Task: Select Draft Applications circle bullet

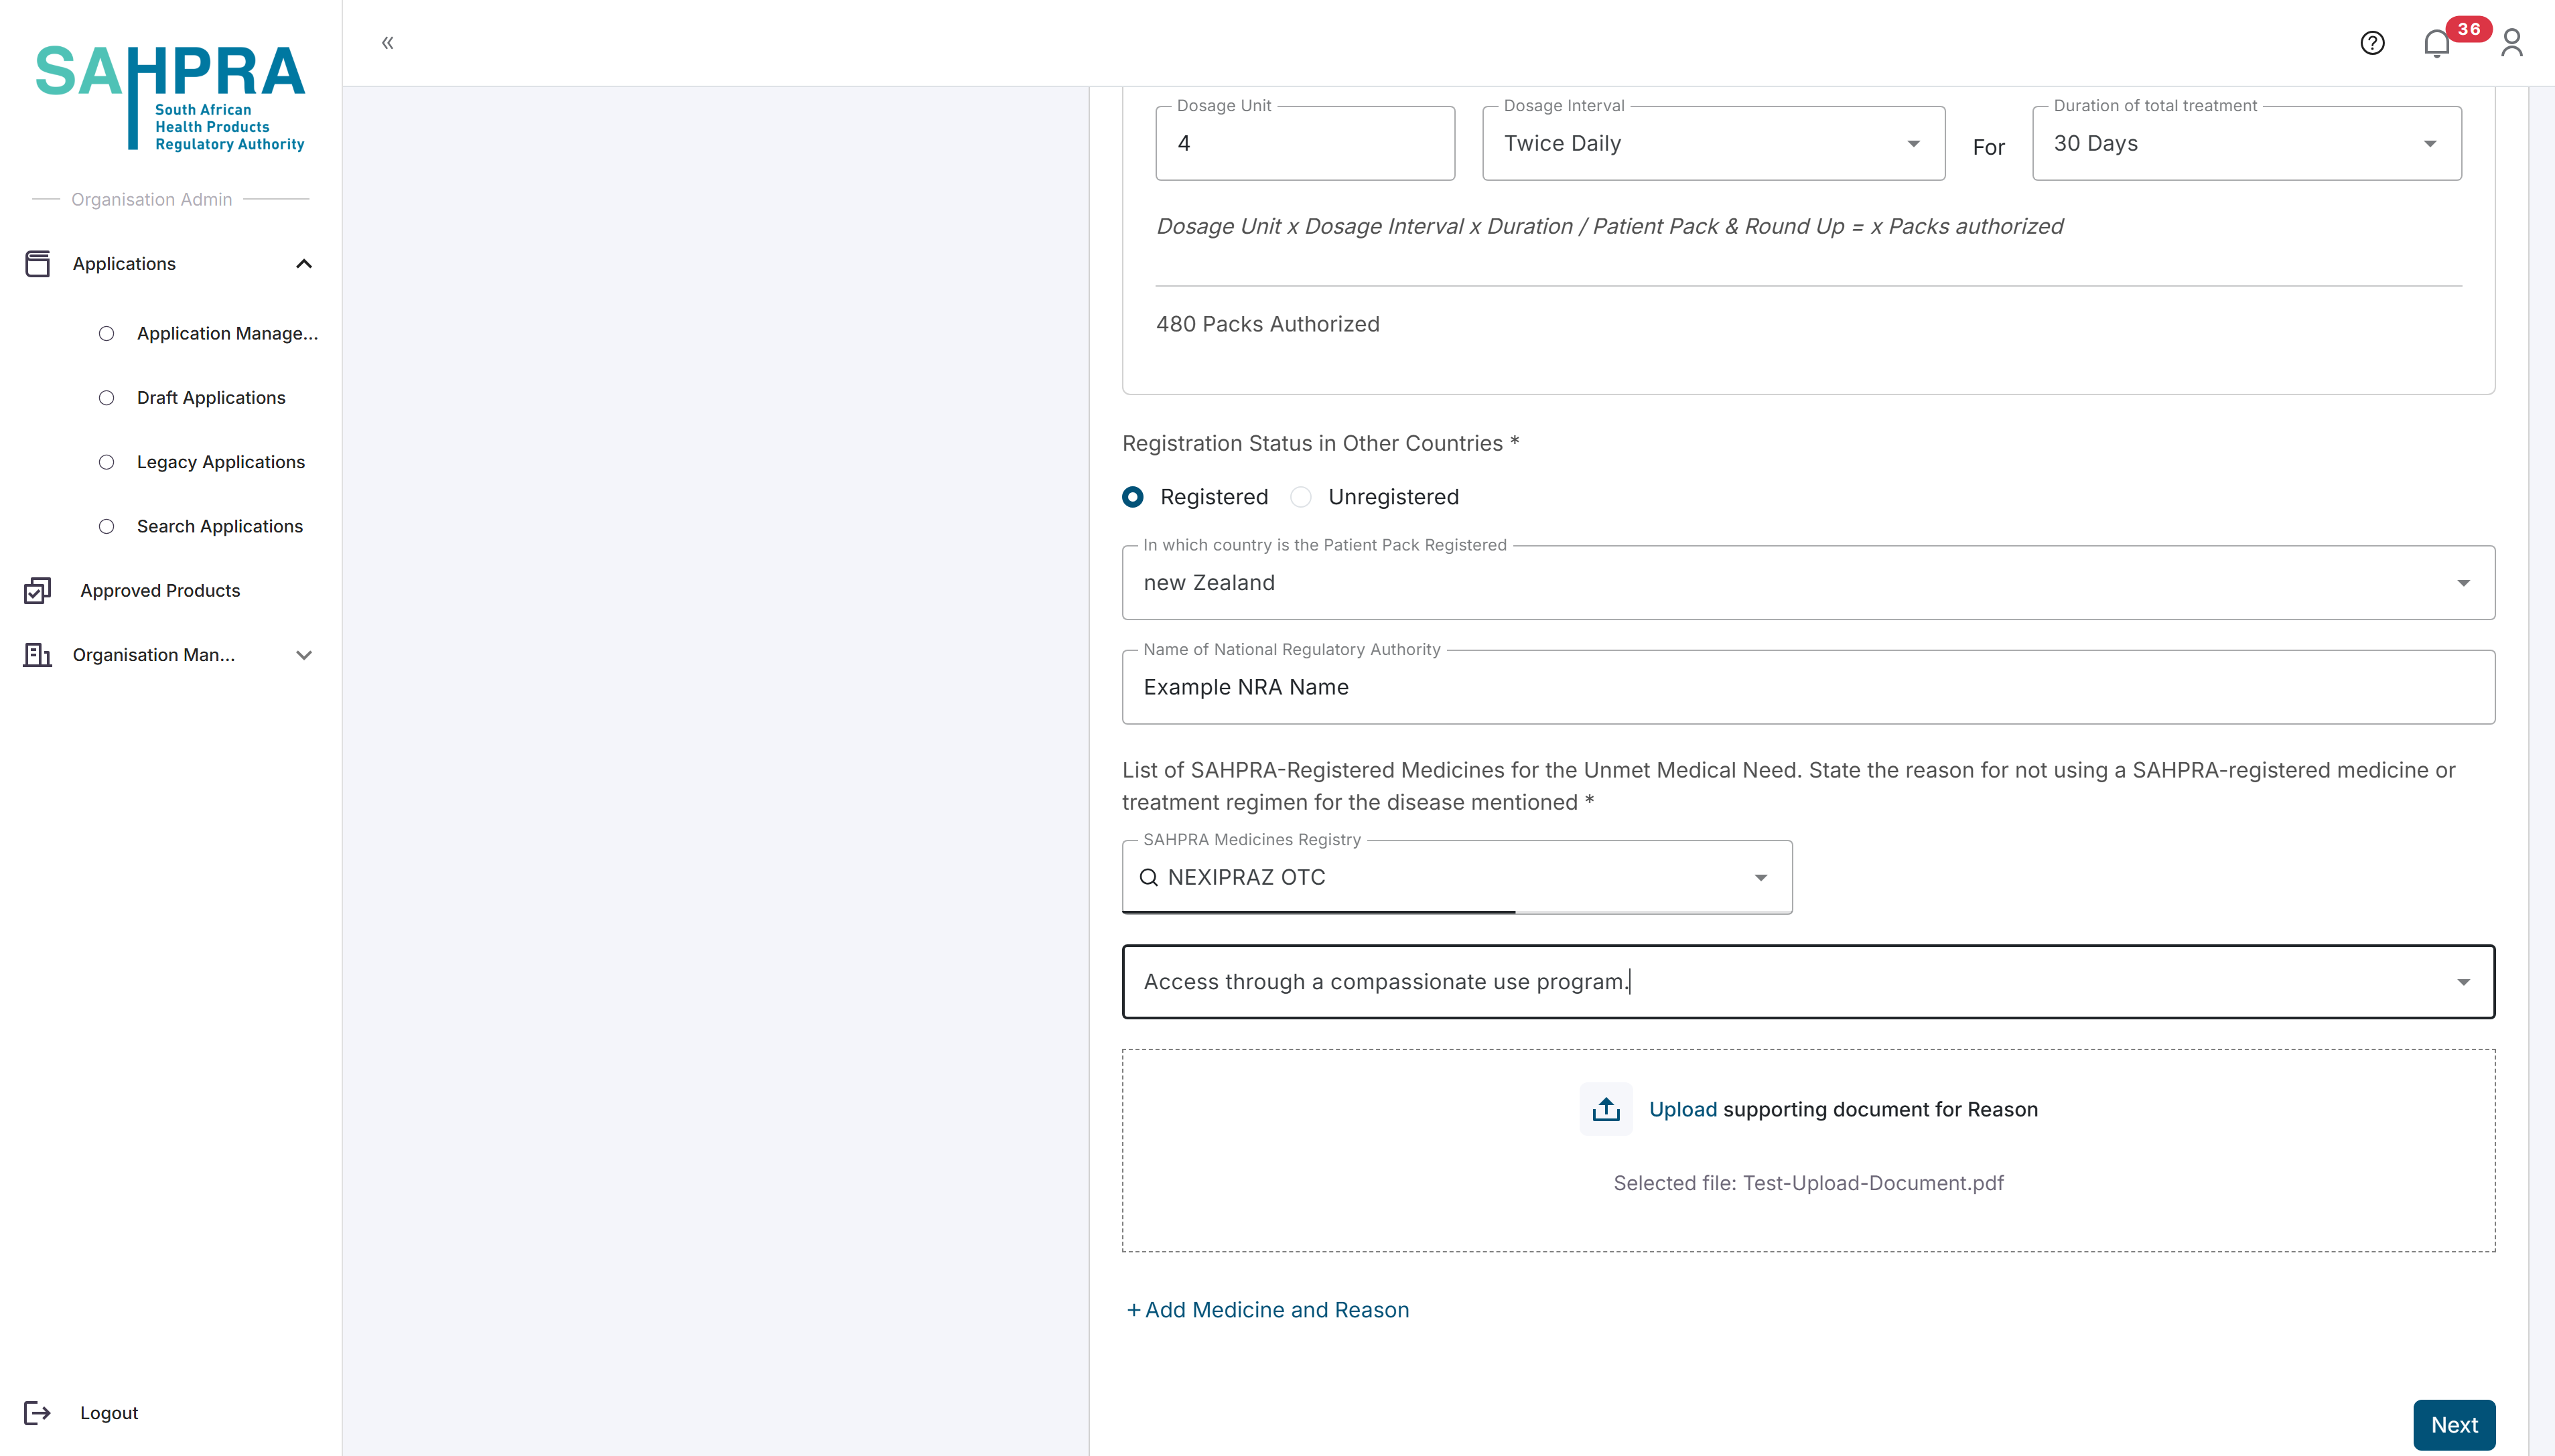Action: pos(106,398)
